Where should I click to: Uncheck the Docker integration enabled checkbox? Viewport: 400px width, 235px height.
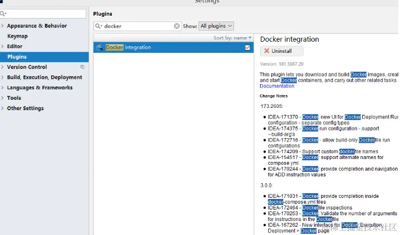click(247, 48)
